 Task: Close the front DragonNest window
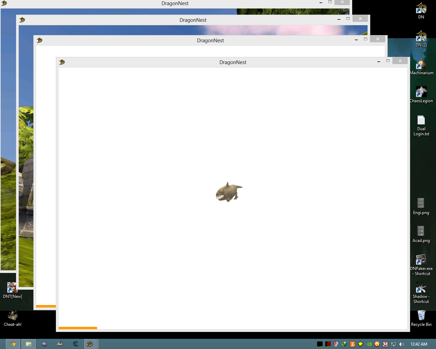pos(400,61)
